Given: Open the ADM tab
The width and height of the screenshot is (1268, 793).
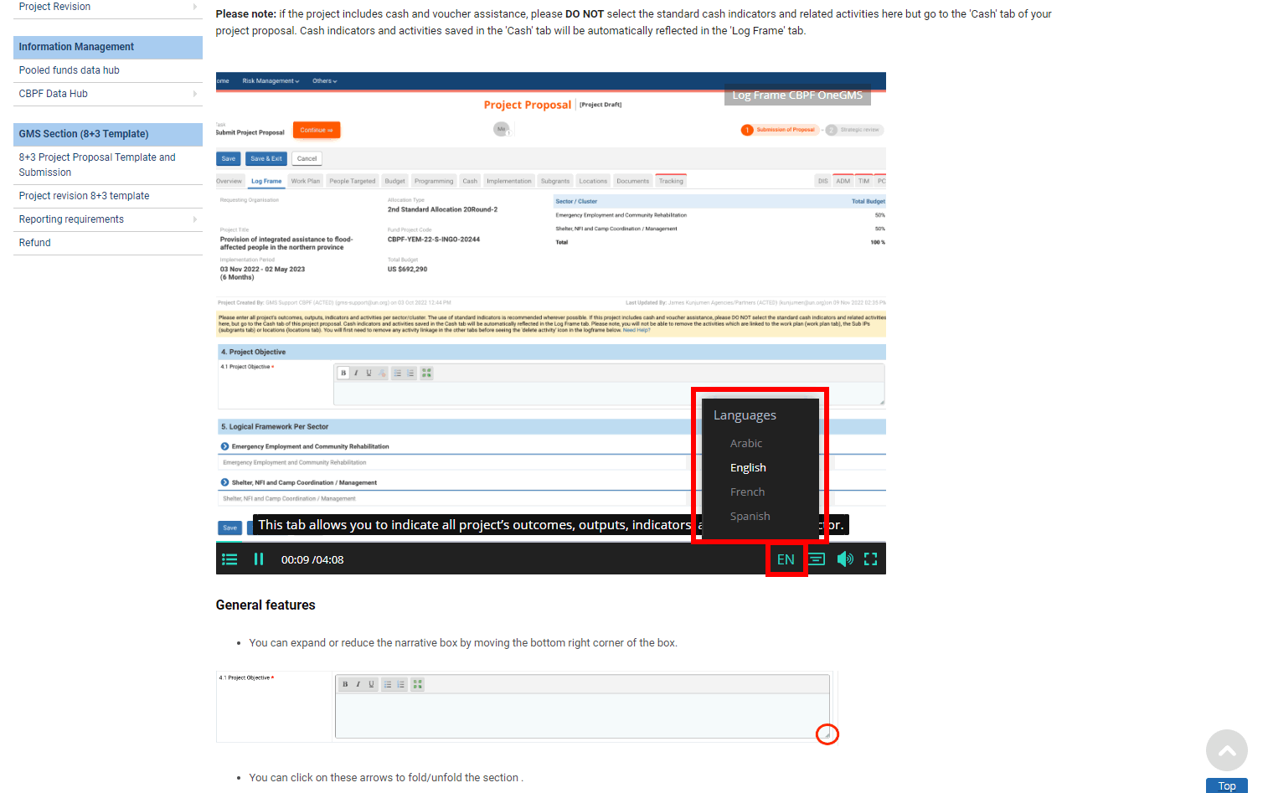Looking at the screenshot, I should [843, 181].
